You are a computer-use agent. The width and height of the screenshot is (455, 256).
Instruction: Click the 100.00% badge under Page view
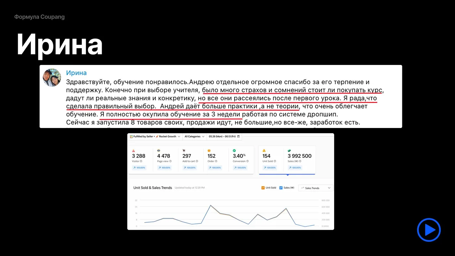[x=164, y=168]
